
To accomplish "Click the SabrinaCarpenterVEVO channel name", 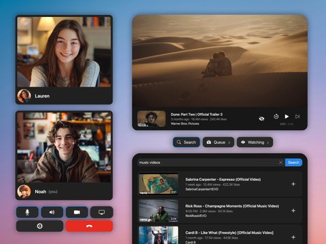I will tap(202, 189).
